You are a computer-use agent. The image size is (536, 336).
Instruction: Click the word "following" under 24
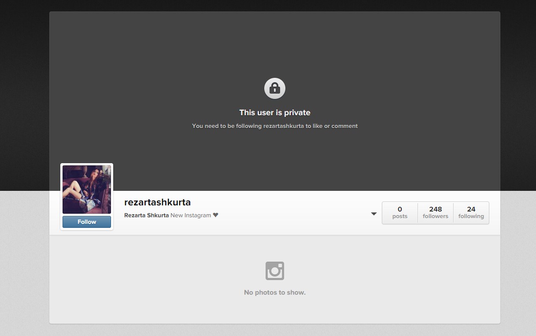(x=471, y=216)
